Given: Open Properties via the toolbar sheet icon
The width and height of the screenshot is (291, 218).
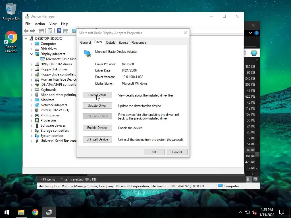Looking at the screenshot, I should (50, 31).
